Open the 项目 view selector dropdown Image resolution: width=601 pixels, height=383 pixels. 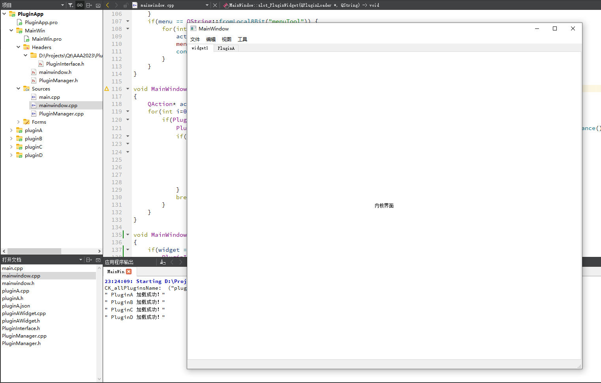62,5
